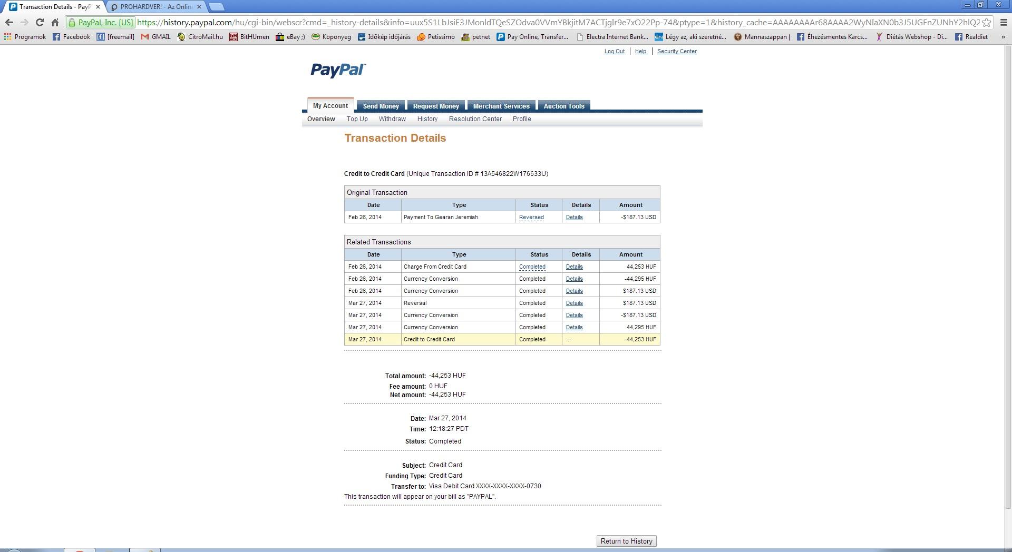Open Merchant Services tab
The image size is (1012, 552).
[x=501, y=106]
